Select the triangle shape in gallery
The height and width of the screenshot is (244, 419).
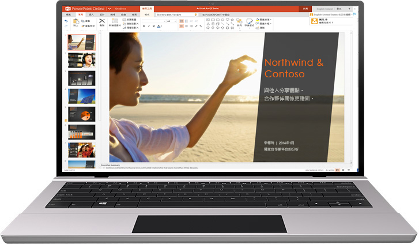(x=208, y=24)
